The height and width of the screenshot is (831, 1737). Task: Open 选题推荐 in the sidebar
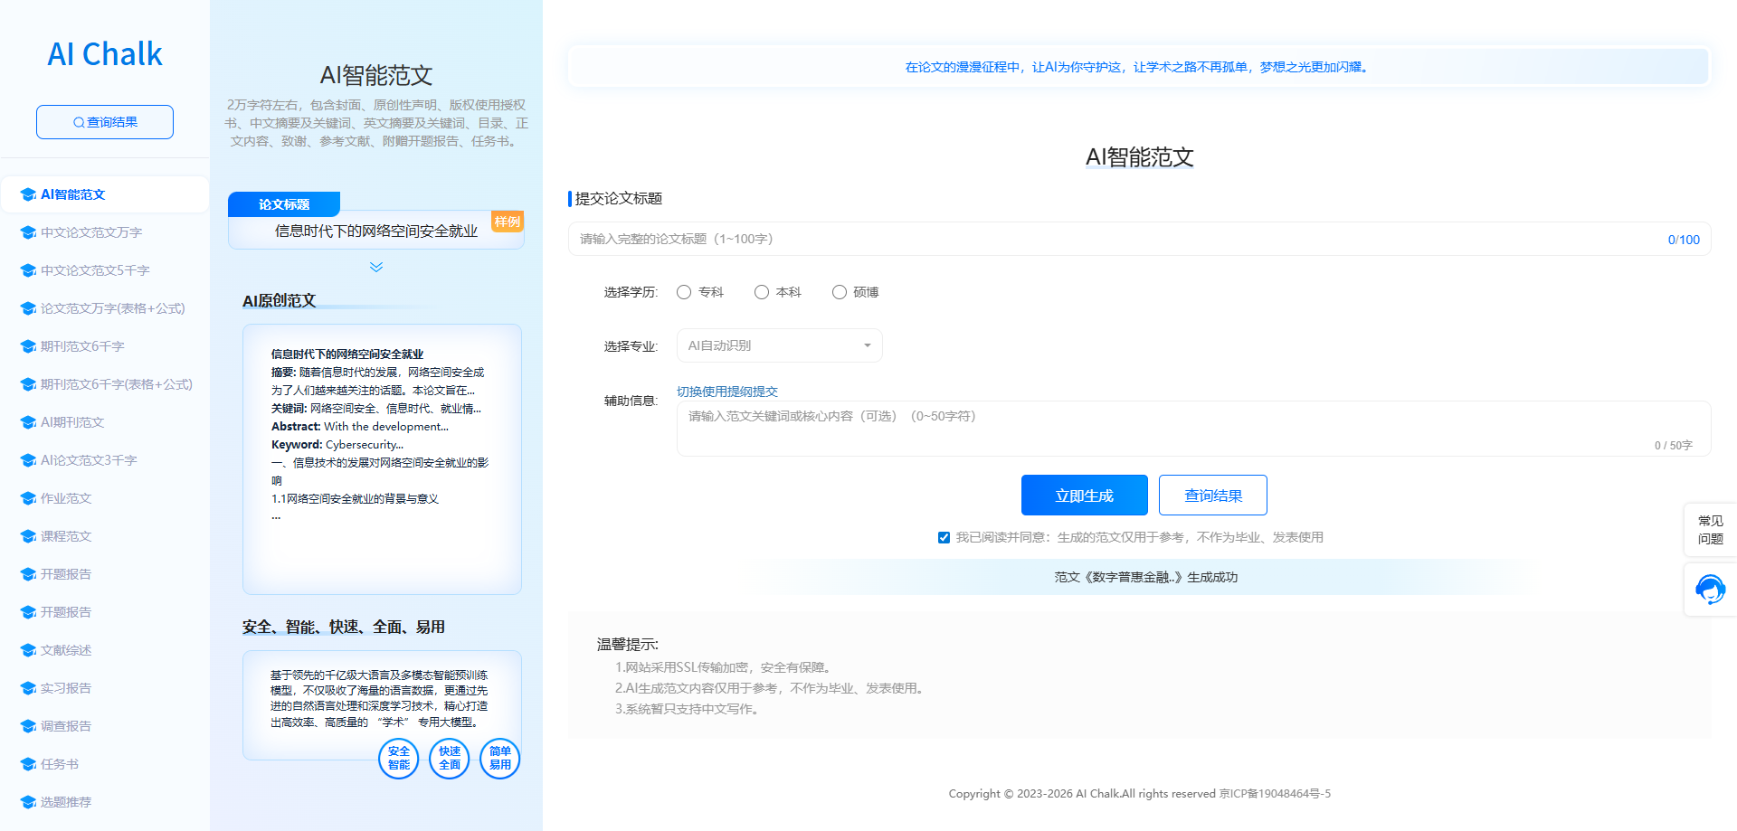tap(105, 802)
